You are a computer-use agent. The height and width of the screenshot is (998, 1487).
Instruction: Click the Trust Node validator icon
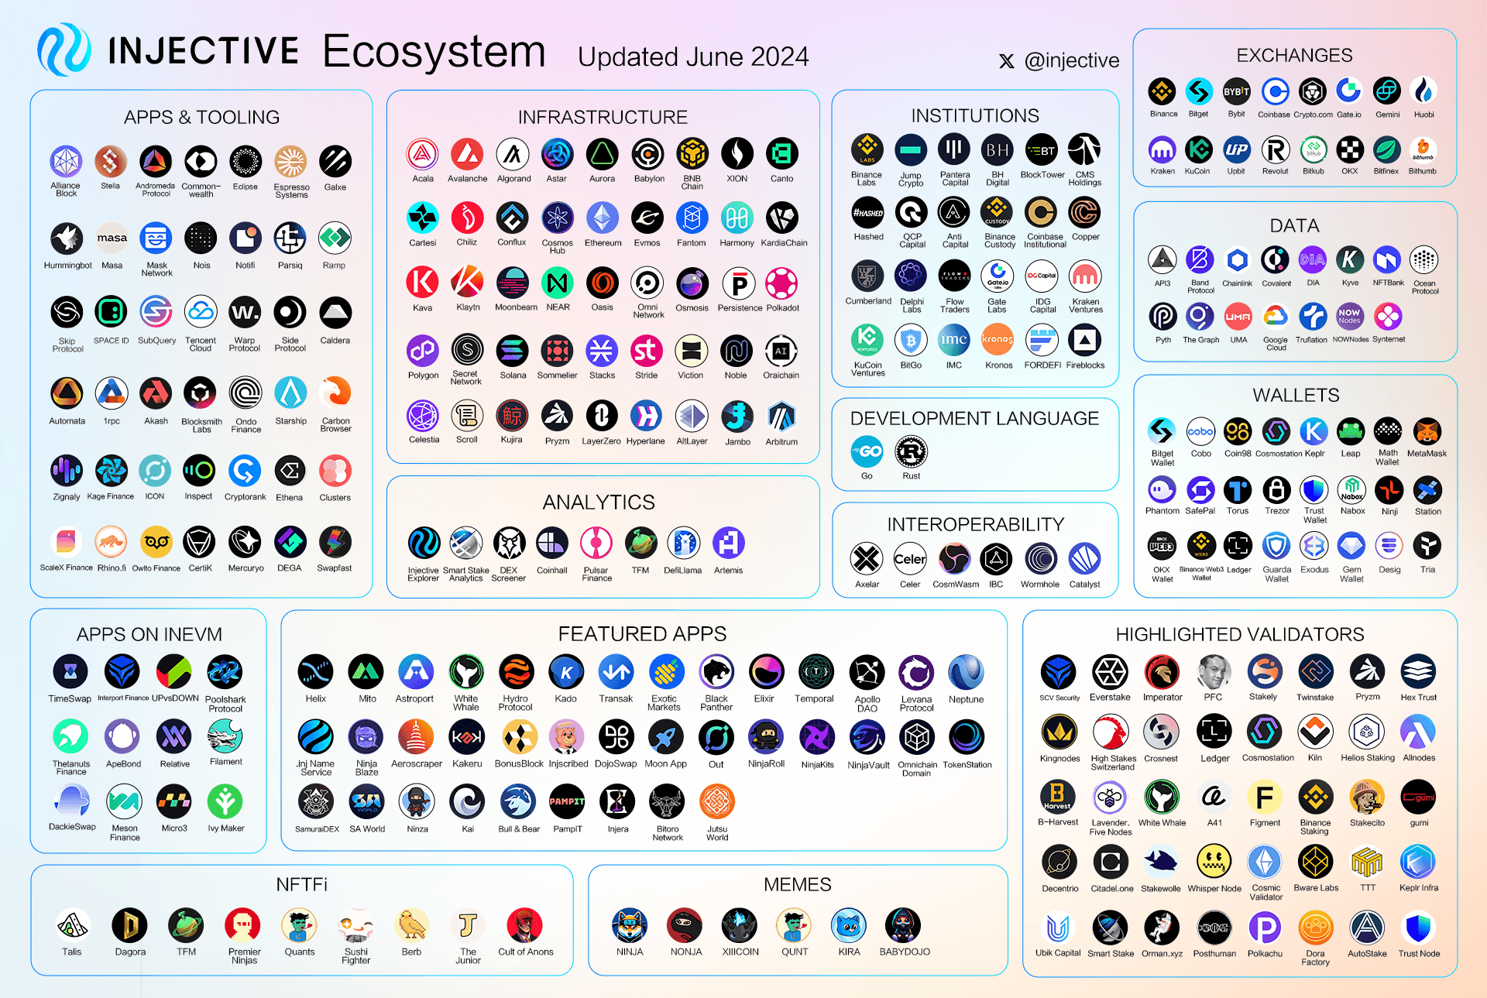[1419, 928]
